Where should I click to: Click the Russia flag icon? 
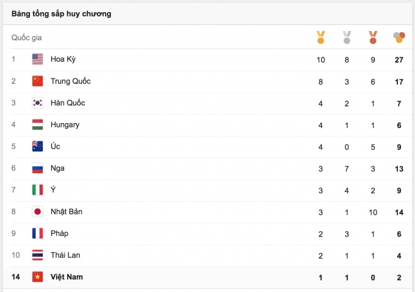coord(38,168)
